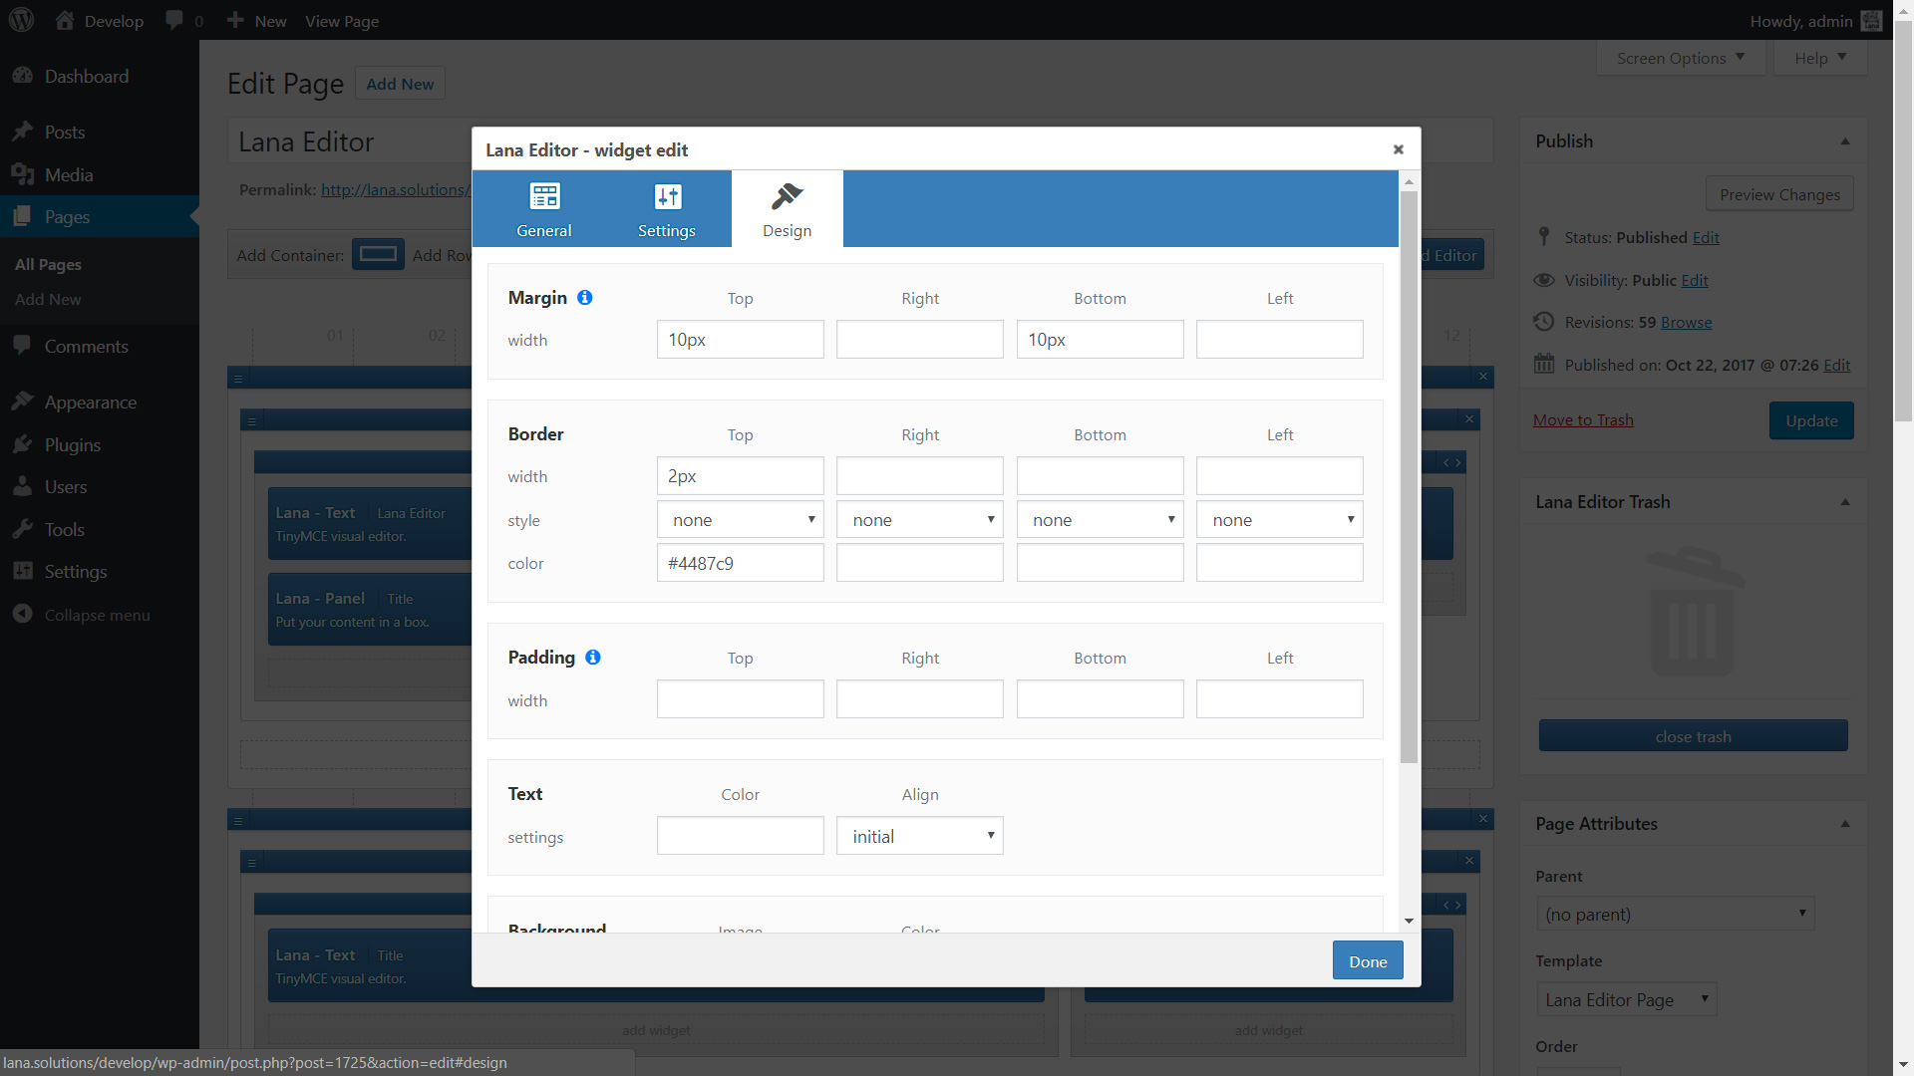Close the widget edit dialog

coord(1399,149)
